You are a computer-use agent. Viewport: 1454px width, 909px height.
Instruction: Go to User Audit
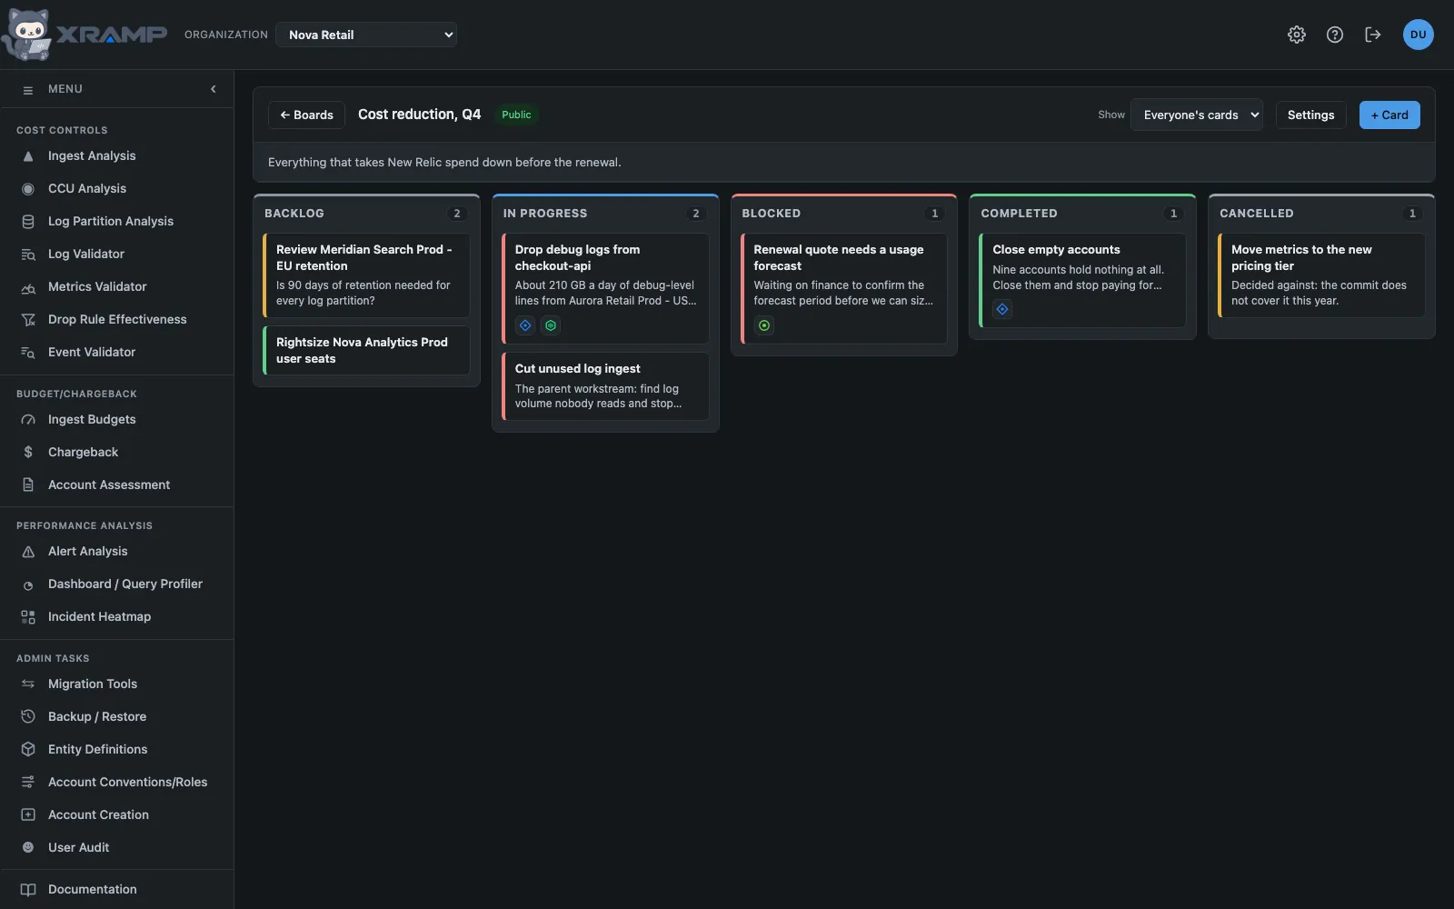116,847
